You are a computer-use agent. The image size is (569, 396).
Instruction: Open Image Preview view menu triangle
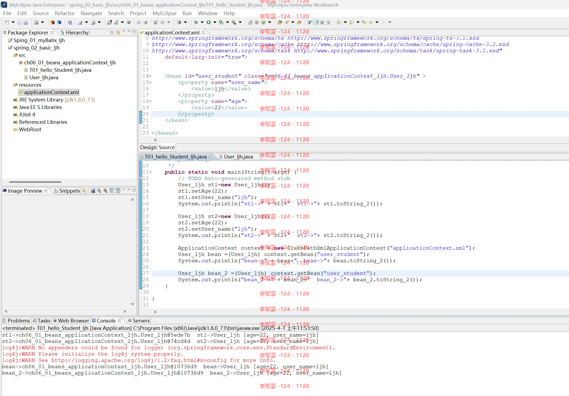[x=124, y=190]
